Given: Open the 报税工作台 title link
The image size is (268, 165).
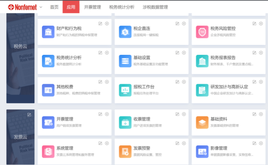Looking at the screenshot, I should 144,87.
